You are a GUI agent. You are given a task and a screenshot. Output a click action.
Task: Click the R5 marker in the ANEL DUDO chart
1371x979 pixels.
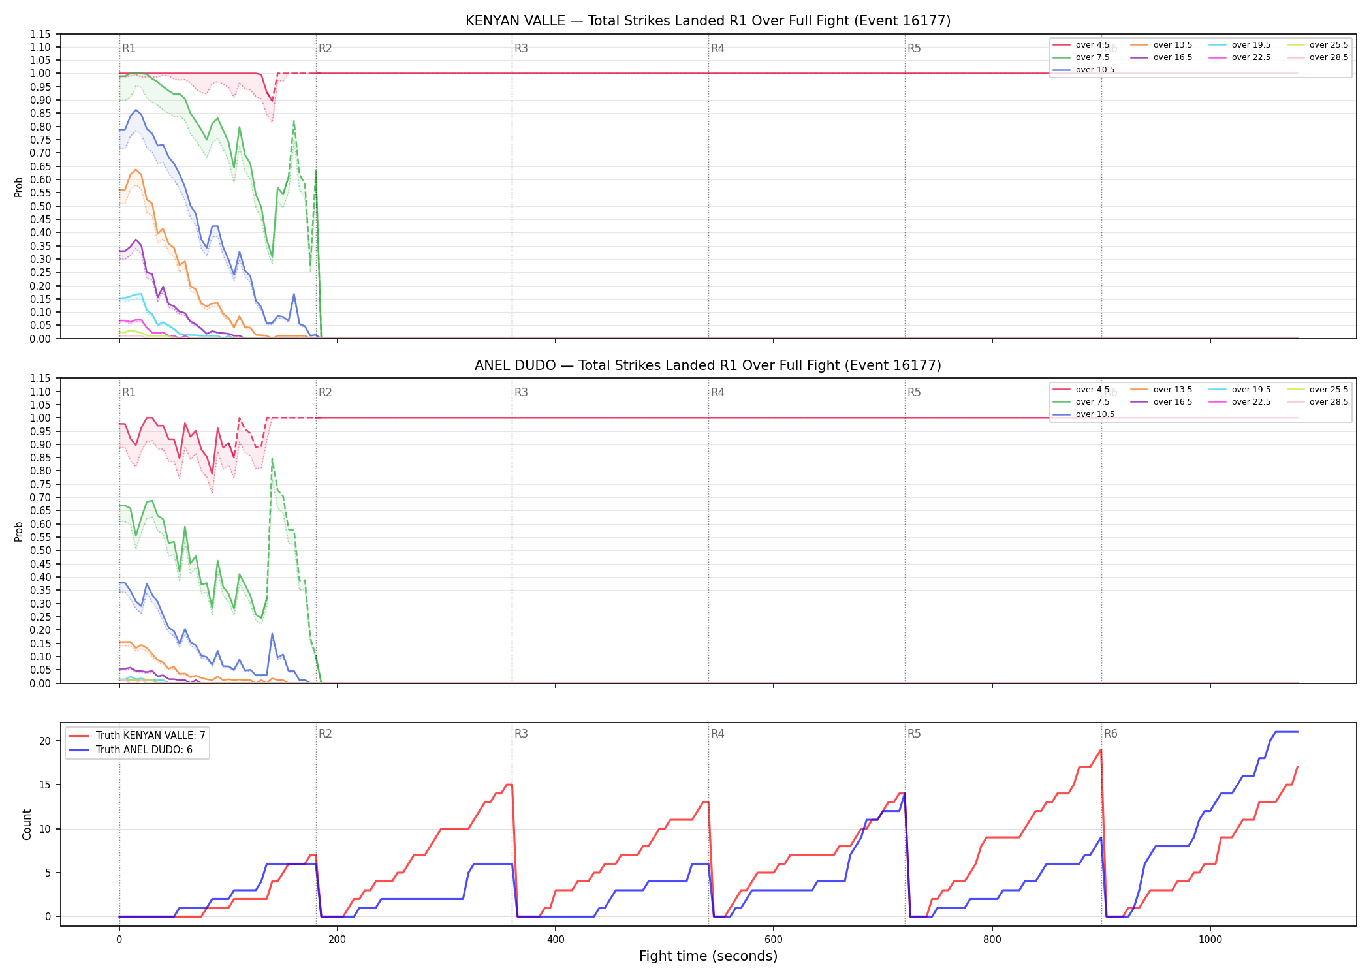click(x=914, y=392)
